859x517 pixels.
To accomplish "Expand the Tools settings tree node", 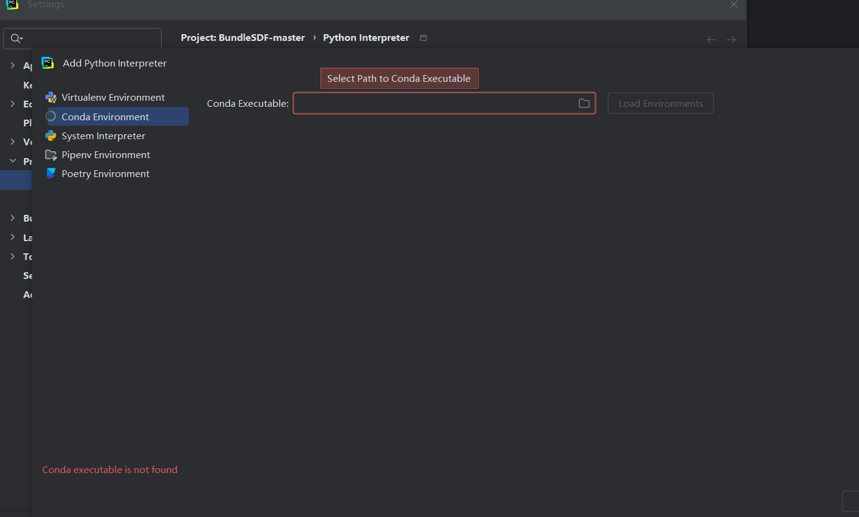I will point(12,256).
